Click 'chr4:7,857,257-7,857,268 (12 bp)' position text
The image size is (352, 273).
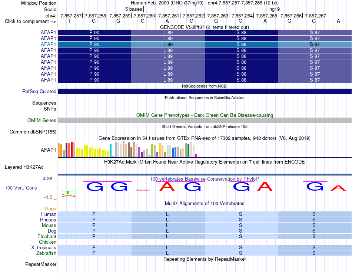coord(243,3)
